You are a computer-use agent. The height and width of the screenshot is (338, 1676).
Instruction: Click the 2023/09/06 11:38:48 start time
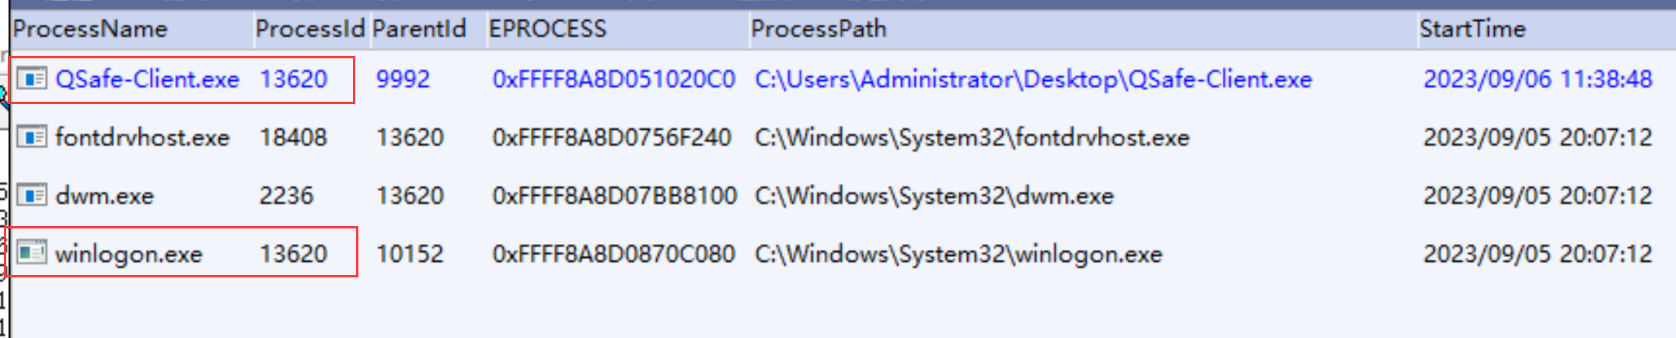(x=1538, y=79)
